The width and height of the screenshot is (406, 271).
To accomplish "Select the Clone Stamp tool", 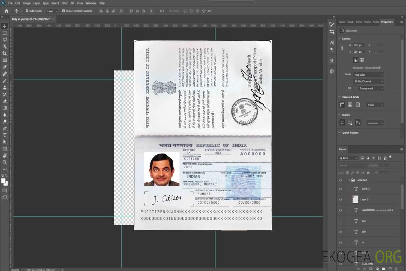I will pos(5,88).
